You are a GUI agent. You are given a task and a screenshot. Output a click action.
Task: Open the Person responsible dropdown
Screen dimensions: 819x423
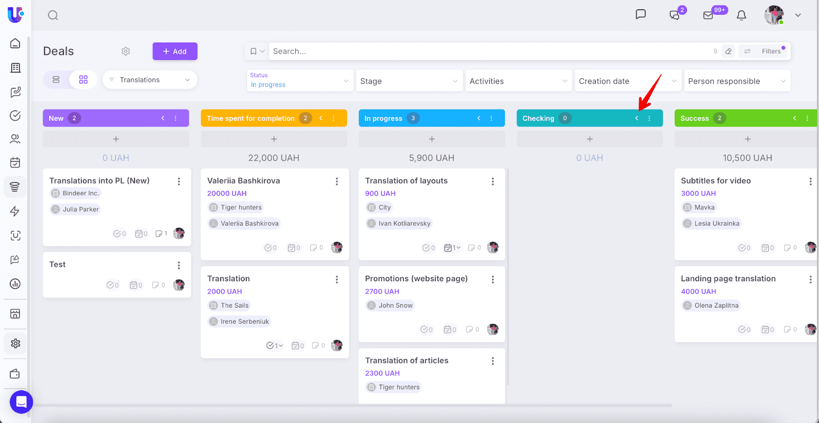tap(737, 81)
